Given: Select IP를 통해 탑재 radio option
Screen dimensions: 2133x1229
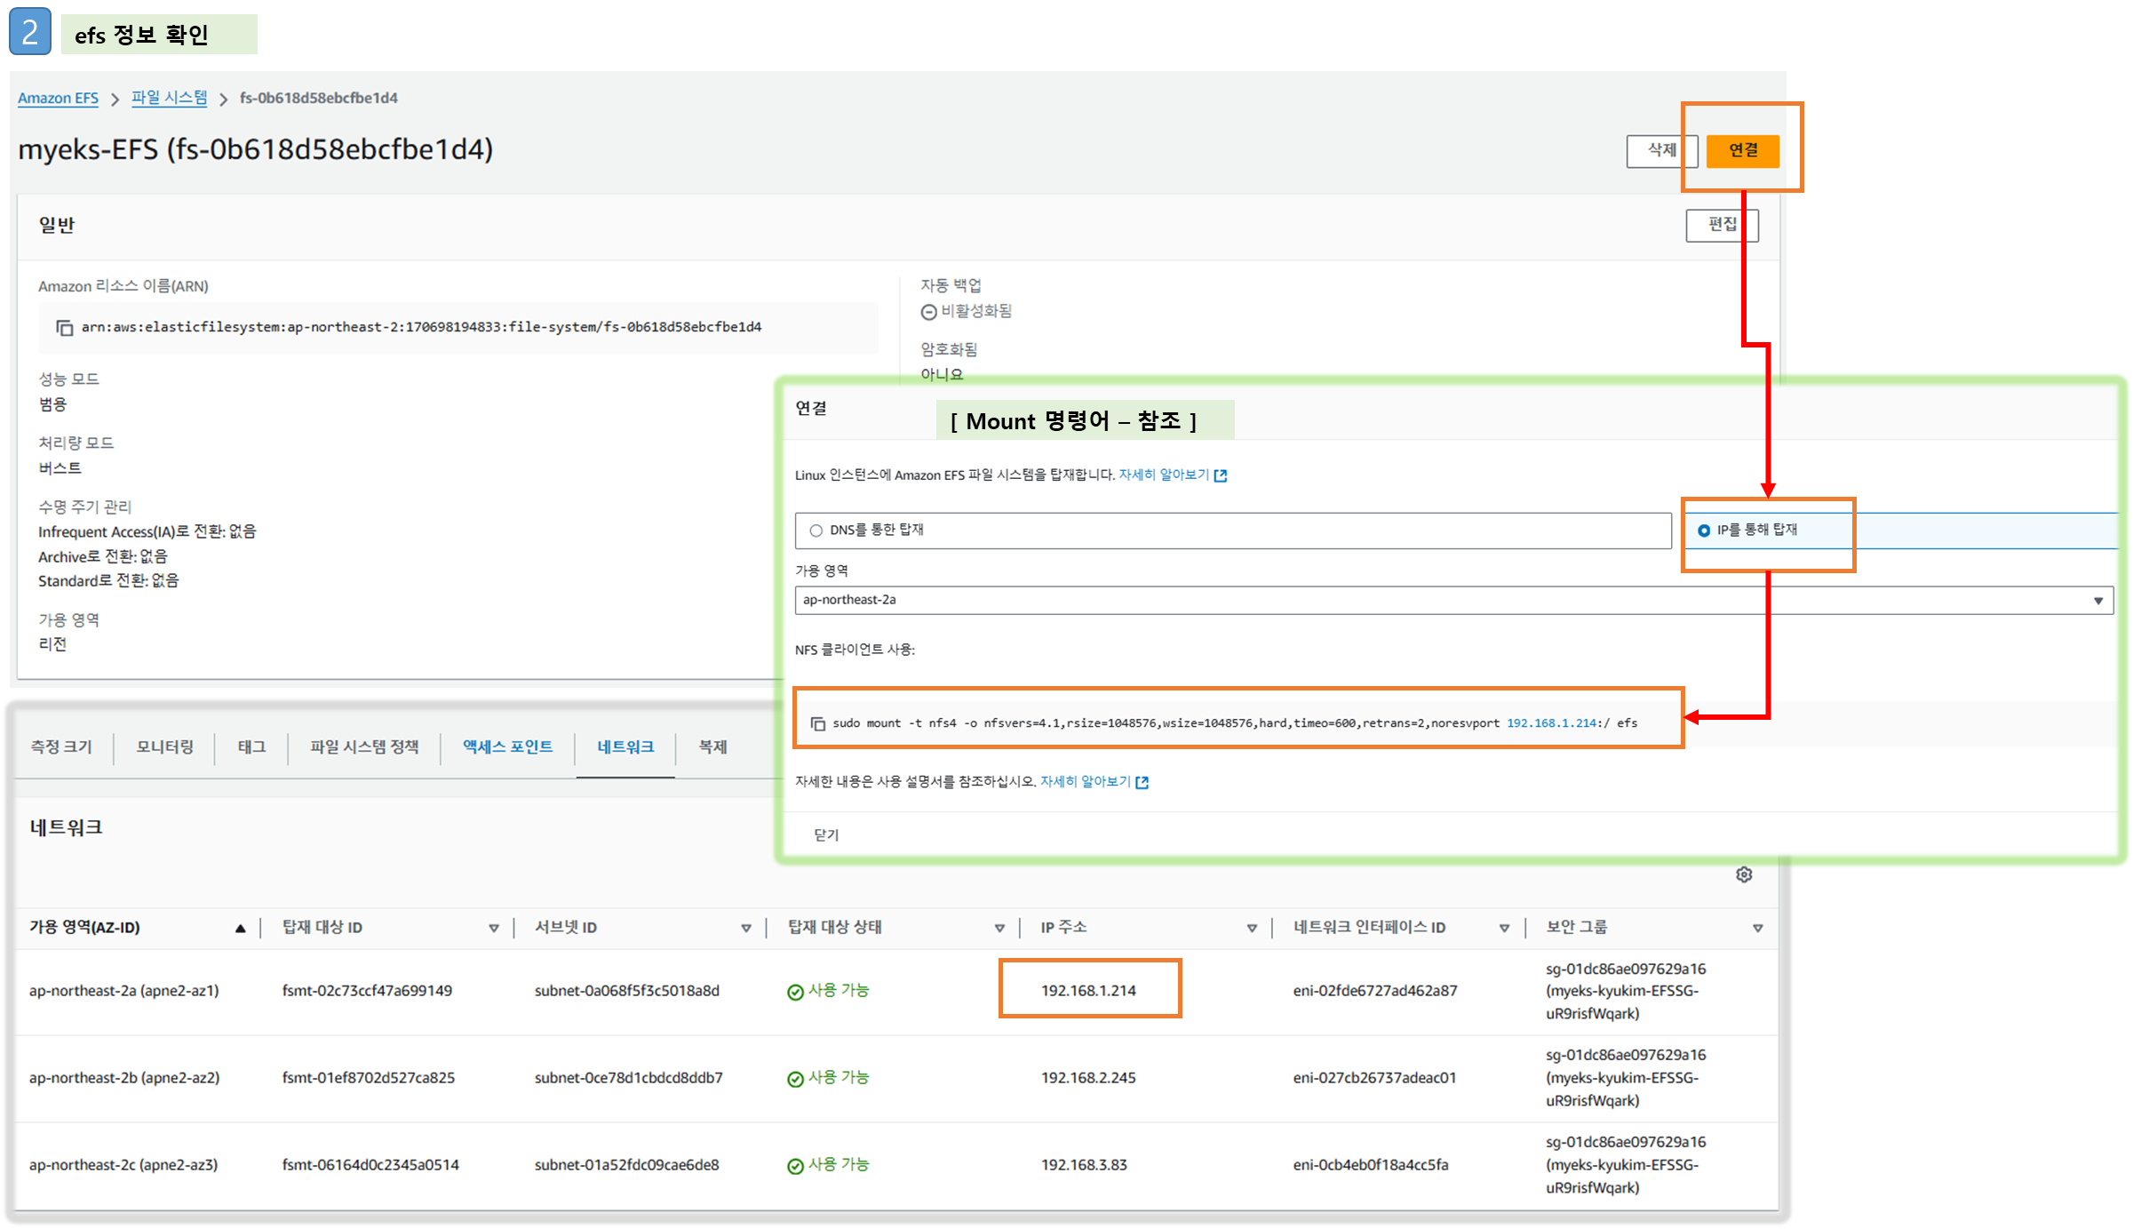Looking at the screenshot, I should [x=1703, y=531].
